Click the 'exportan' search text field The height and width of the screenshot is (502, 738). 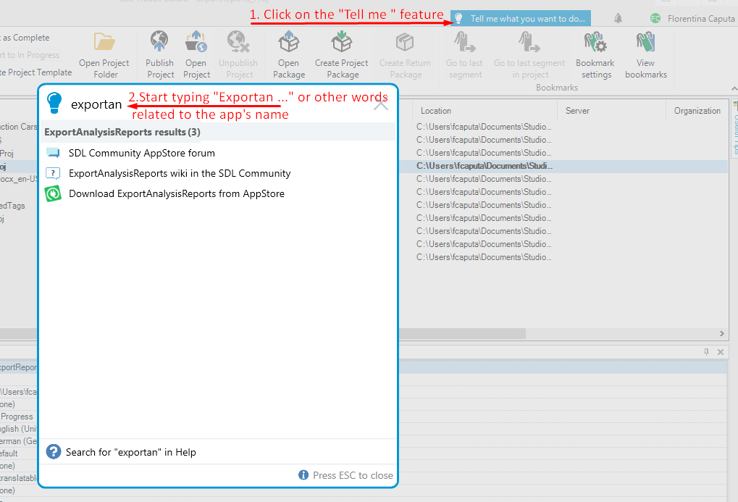[x=96, y=104]
